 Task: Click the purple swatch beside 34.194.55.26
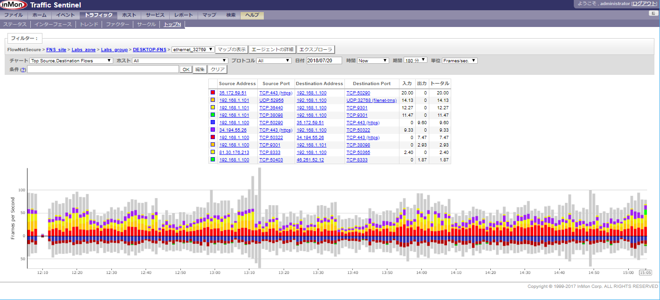(x=213, y=130)
